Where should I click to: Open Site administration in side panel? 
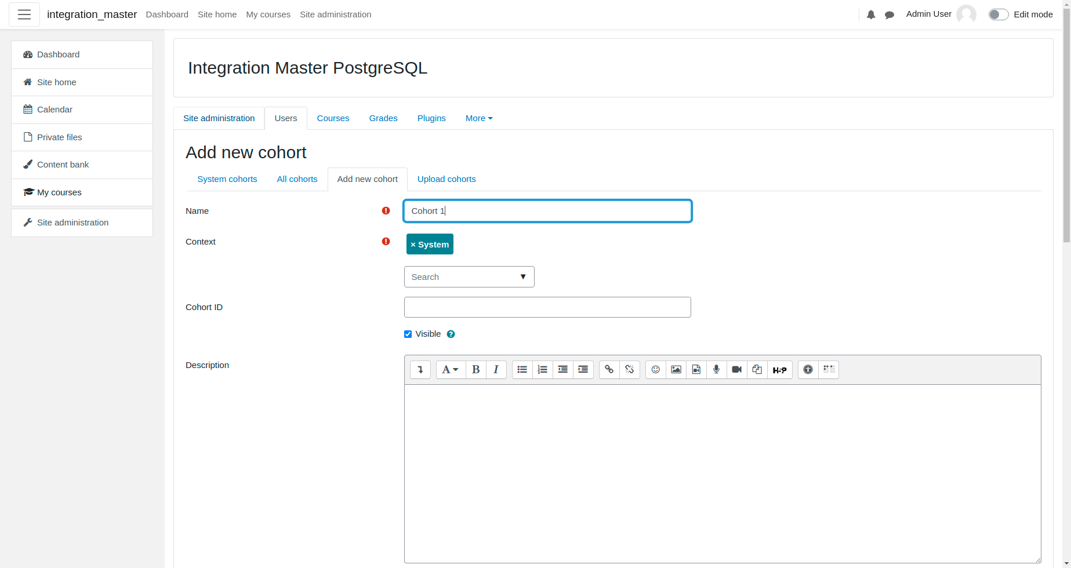(82, 223)
